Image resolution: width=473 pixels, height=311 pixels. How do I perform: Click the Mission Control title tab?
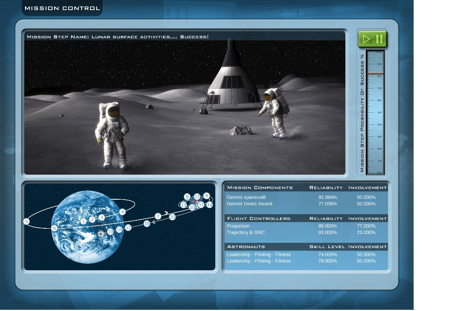click(62, 8)
